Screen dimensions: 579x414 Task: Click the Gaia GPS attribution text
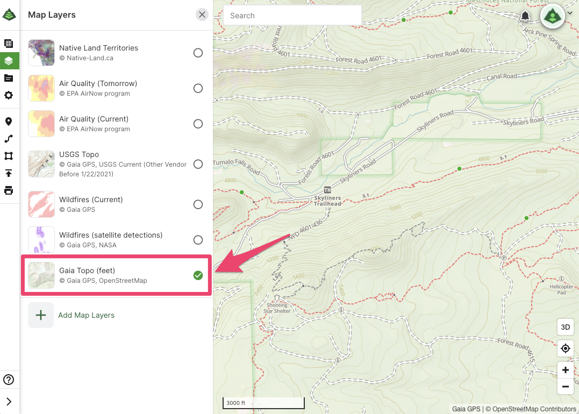click(x=466, y=409)
